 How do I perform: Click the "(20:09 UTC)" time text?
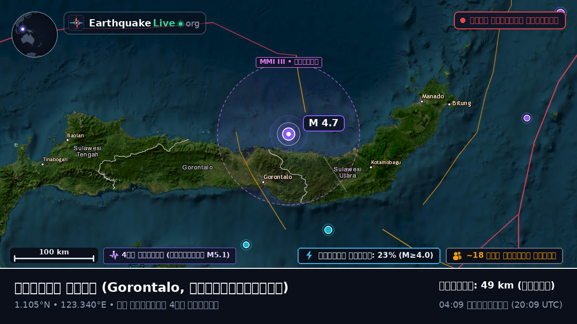pyautogui.click(x=537, y=305)
